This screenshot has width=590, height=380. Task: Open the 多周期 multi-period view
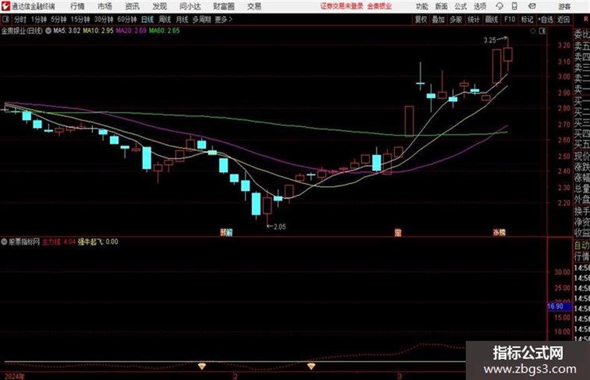click(x=202, y=19)
